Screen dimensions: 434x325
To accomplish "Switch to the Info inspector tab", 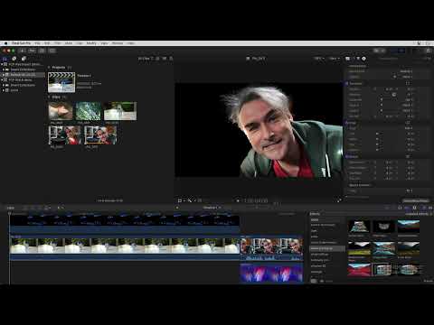I will pyautogui.click(x=363, y=59).
